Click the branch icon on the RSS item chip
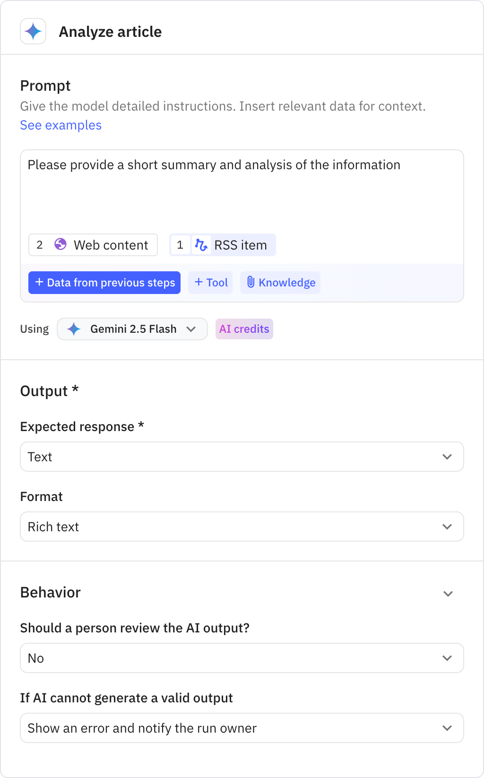Image resolution: width=484 pixels, height=778 pixels. click(202, 245)
